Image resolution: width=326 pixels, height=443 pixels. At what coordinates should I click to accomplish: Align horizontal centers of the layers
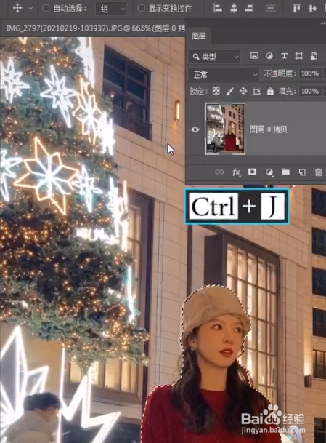tap(234, 8)
